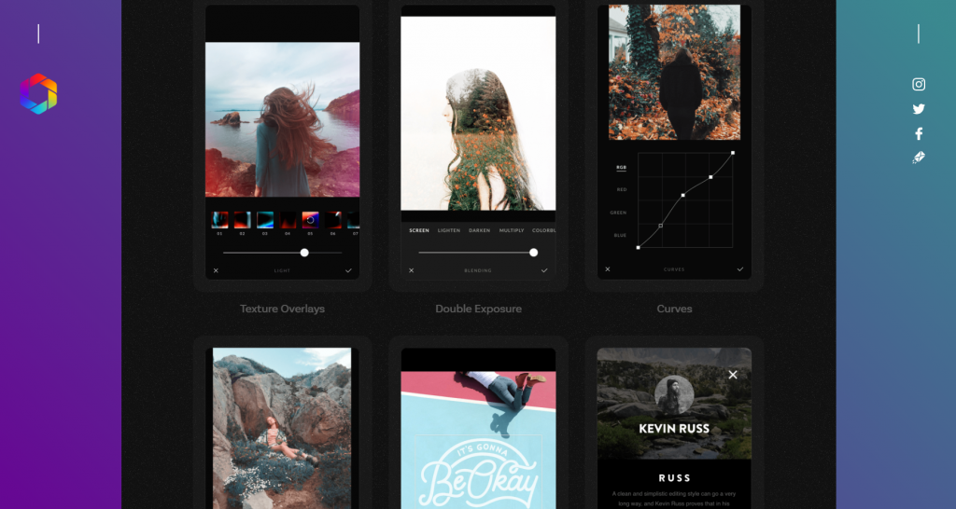Click the Curves feature caption
This screenshot has width=956, height=509.
click(x=674, y=309)
